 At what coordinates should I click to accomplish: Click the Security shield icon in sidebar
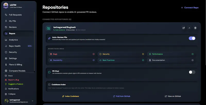pyautogui.click(x=6, y=52)
